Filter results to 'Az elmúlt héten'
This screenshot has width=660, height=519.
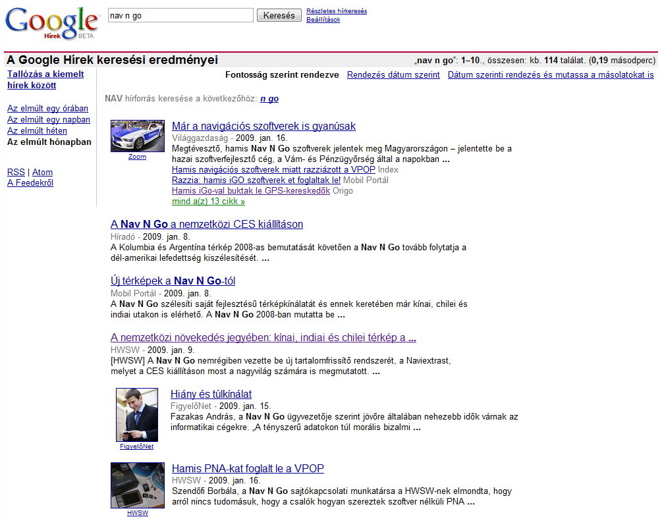(37, 130)
